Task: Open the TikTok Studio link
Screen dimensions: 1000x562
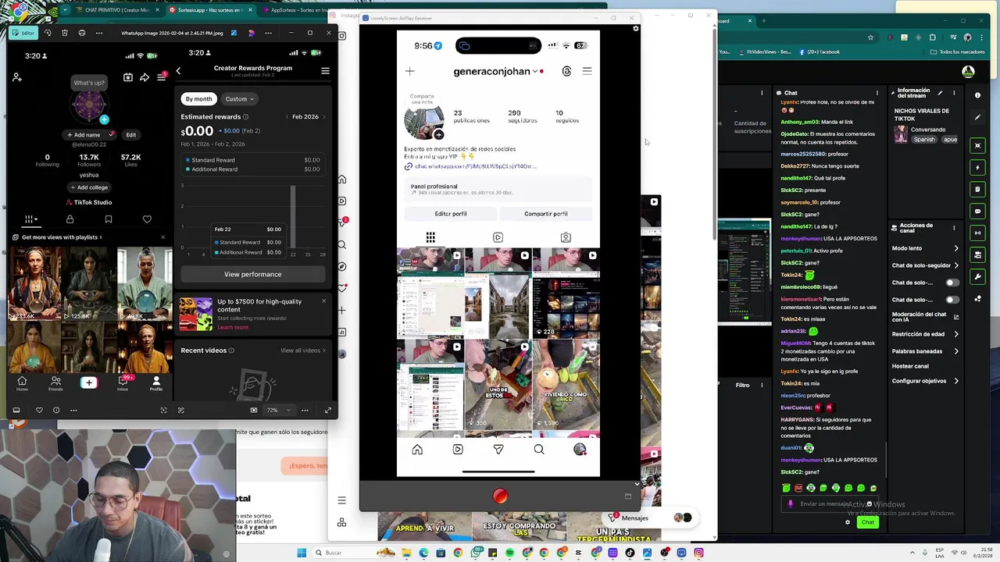Action: tap(89, 202)
